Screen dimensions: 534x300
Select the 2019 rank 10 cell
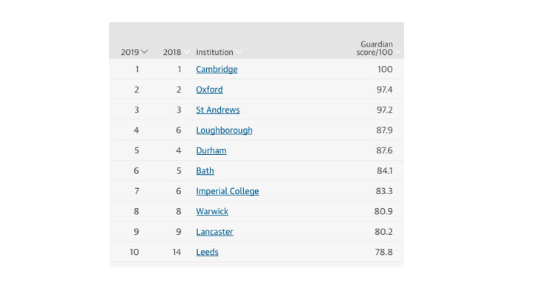click(x=134, y=252)
